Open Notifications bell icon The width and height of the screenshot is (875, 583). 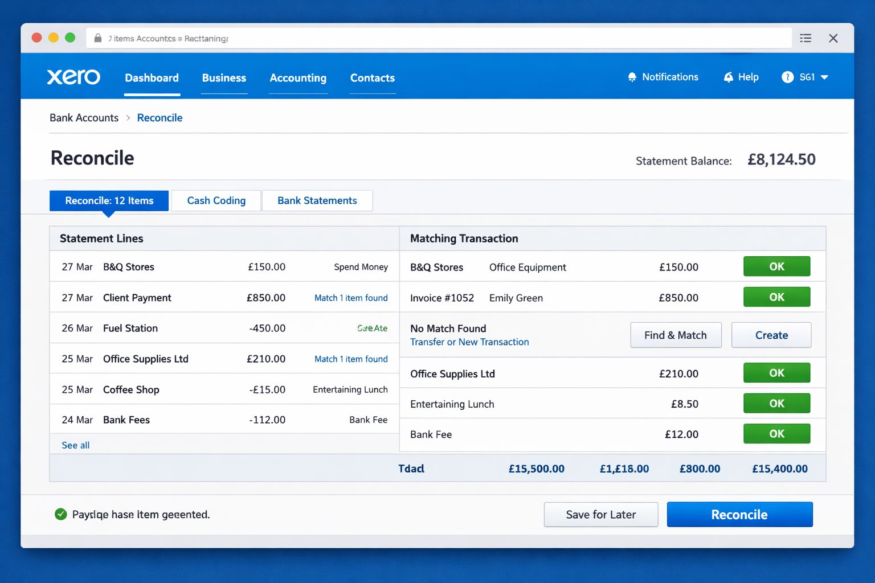click(632, 77)
